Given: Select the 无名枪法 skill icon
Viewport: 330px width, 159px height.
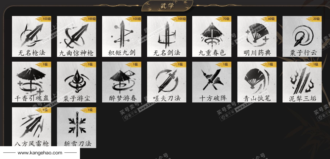Looking at the screenshot, I should [x=31, y=37].
